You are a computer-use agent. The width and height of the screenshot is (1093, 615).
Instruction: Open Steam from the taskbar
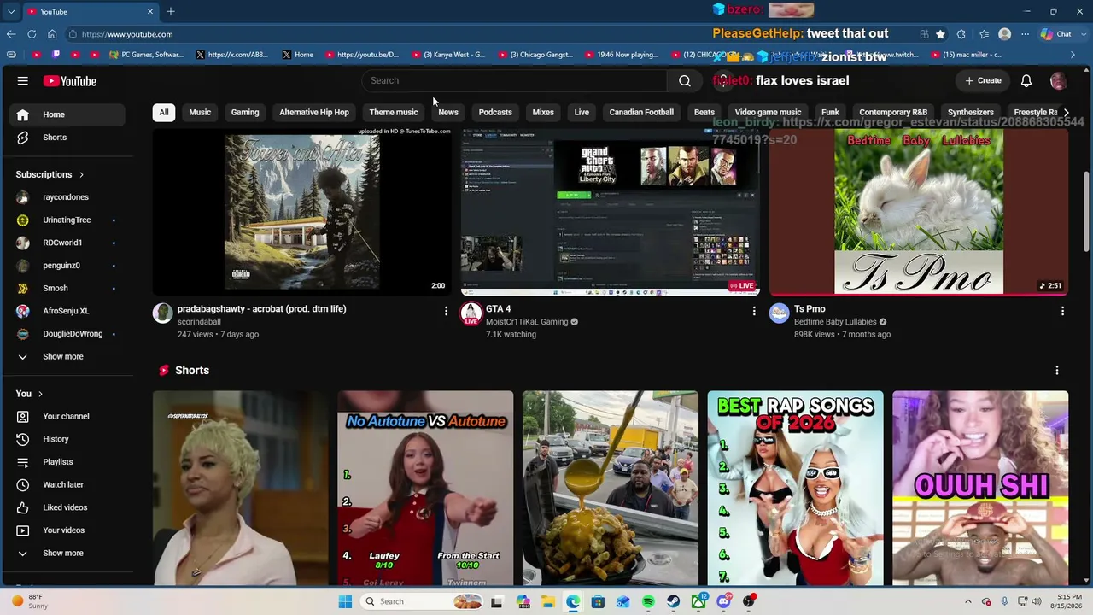(x=674, y=601)
